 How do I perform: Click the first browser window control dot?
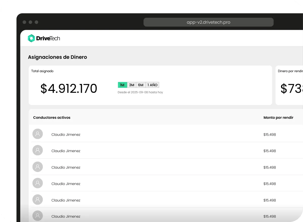point(24,22)
